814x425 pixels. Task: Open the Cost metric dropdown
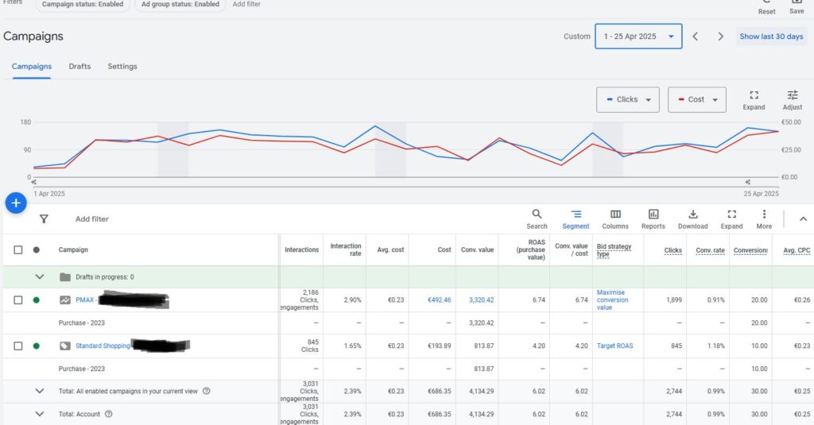696,99
